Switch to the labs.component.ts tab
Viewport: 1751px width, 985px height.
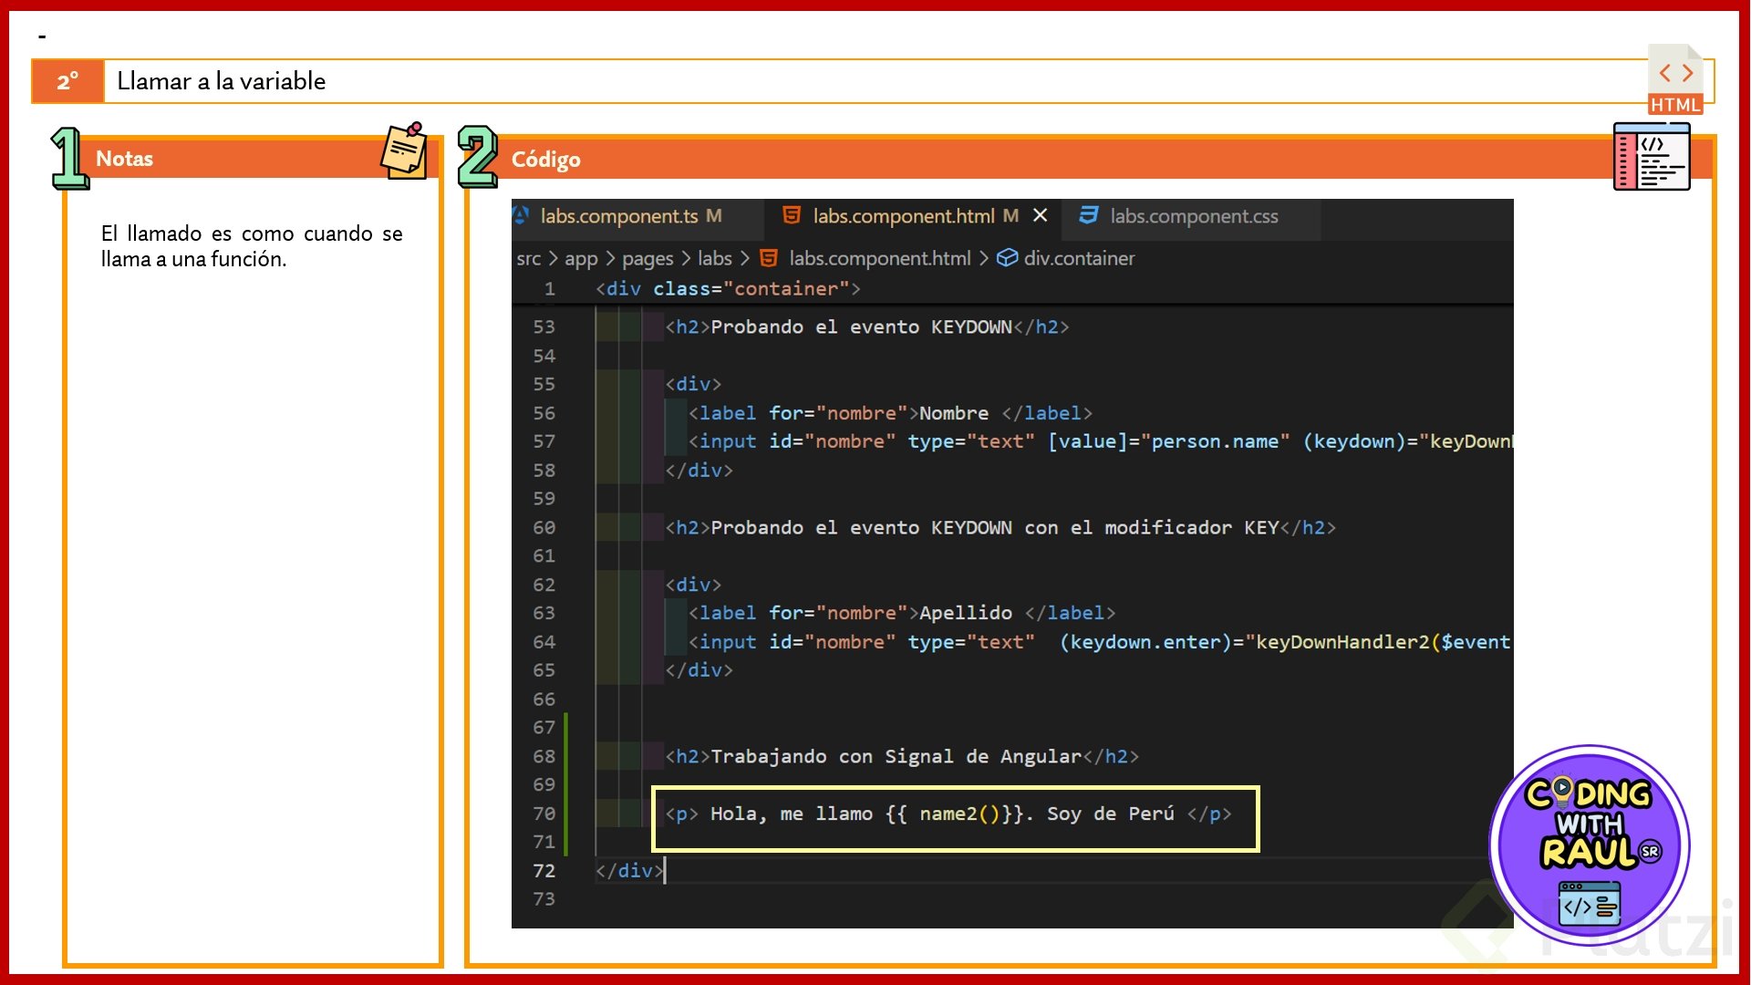(618, 216)
